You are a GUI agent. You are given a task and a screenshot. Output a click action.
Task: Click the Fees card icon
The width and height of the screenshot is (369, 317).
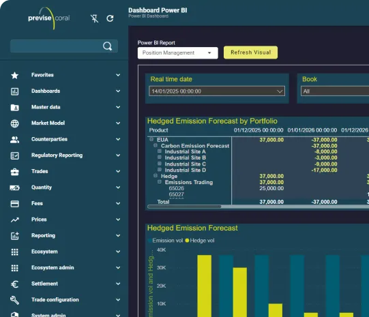coord(14,204)
